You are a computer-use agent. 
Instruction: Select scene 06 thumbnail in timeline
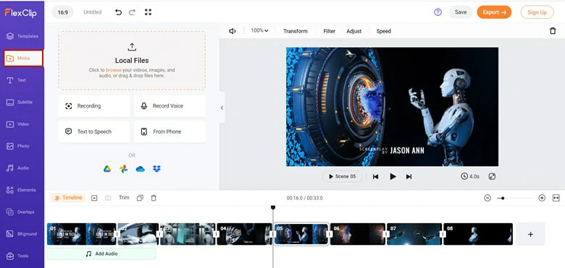[x=358, y=234]
